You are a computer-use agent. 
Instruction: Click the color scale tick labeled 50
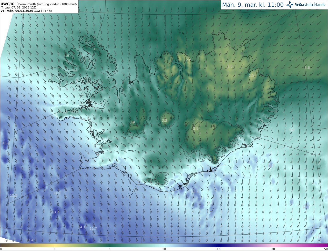pyautogui.click(x=326, y=249)
